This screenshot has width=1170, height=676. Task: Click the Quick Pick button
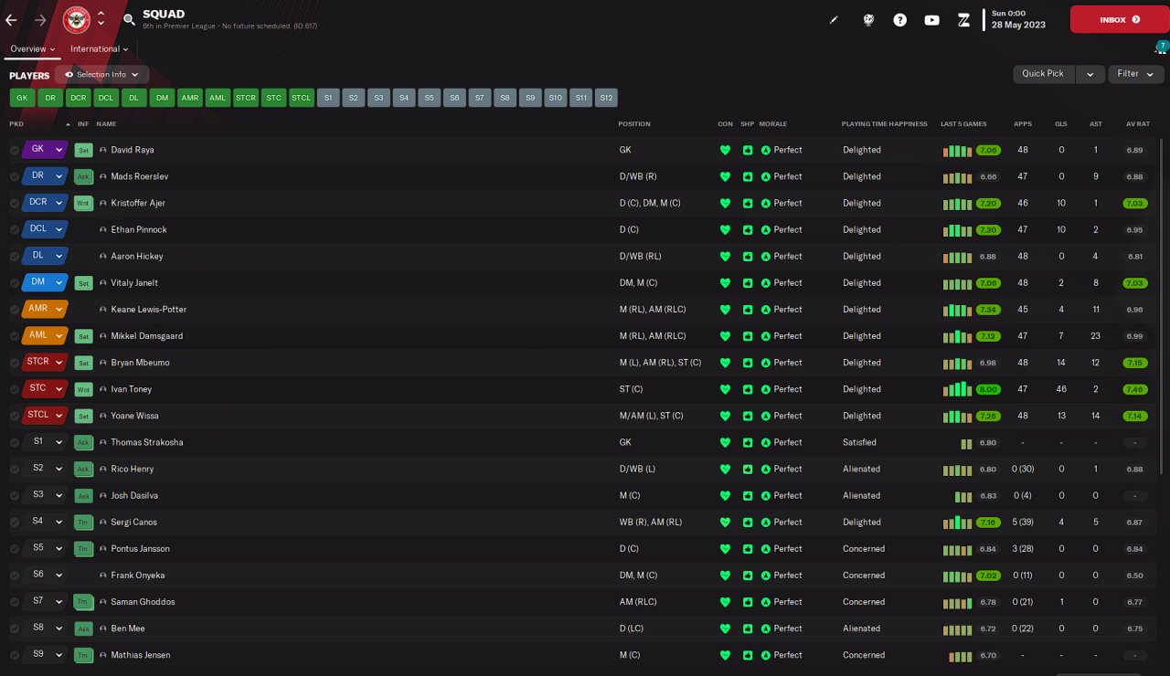pyautogui.click(x=1043, y=74)
